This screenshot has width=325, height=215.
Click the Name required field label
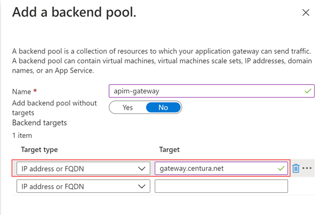(x=24, y=91)
